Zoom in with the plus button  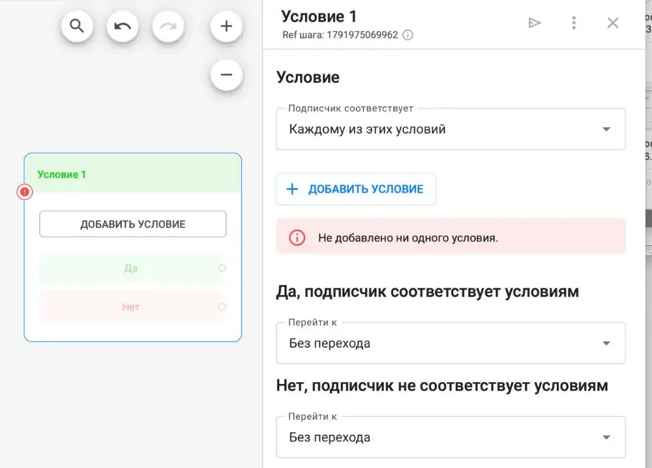[226, 26]
